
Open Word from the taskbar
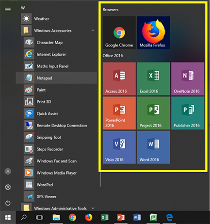click(x=137, y=217)
